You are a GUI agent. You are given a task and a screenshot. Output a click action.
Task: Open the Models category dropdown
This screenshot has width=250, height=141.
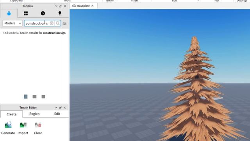(x=12, y=23)
